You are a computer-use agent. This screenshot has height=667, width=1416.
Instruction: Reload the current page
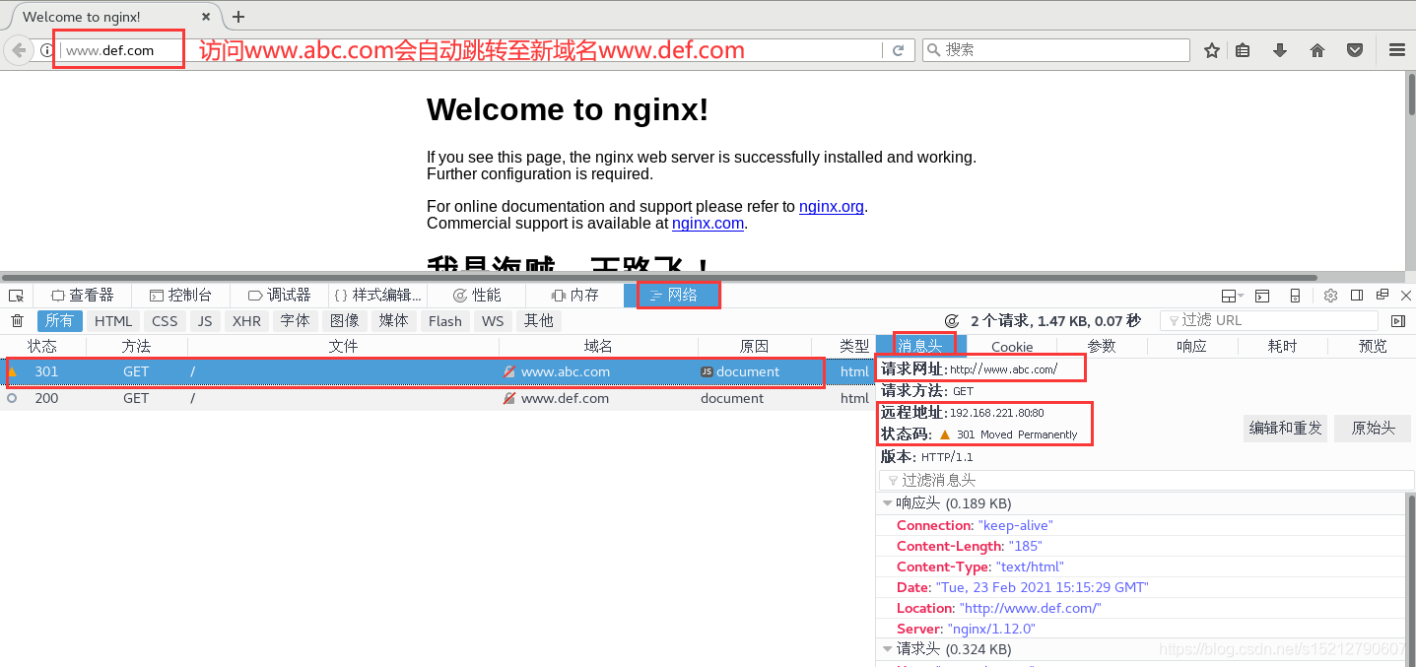click(x=898, y=49)
